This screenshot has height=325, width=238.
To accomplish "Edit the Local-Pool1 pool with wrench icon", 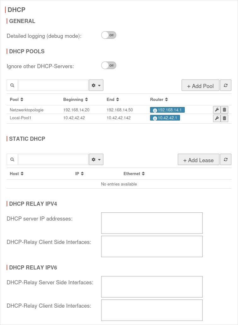I will click(217, 118).
